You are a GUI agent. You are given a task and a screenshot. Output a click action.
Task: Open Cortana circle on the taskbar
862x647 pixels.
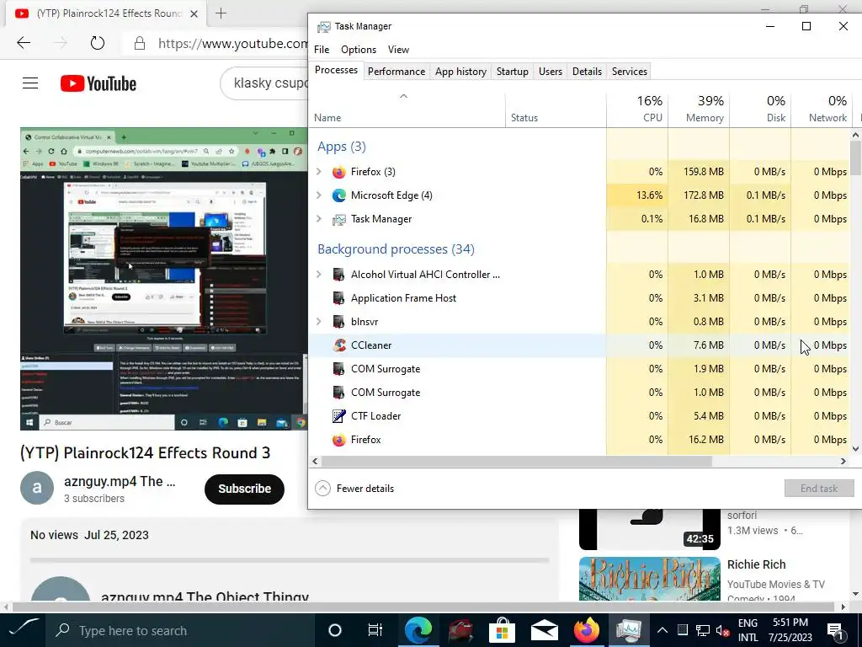click(335, 630)
